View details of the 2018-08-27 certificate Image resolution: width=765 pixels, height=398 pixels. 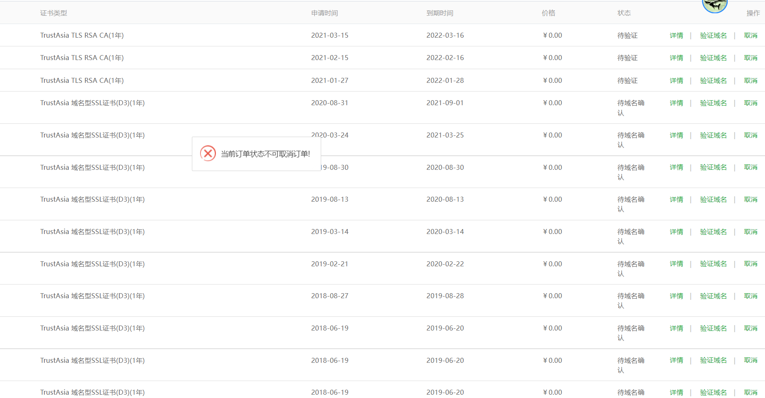676,296
